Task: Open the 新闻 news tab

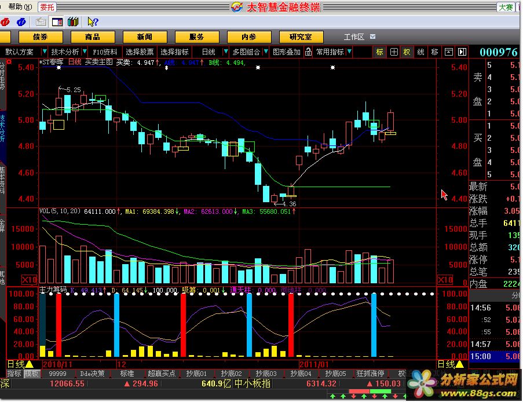Action: pos(145,36)
